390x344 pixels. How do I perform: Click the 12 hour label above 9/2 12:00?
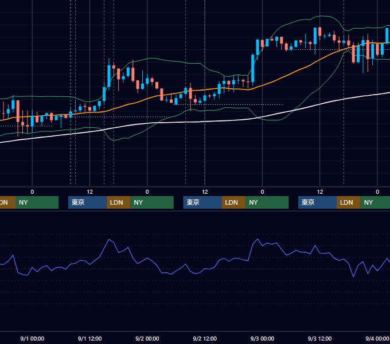tap(205, 192)
